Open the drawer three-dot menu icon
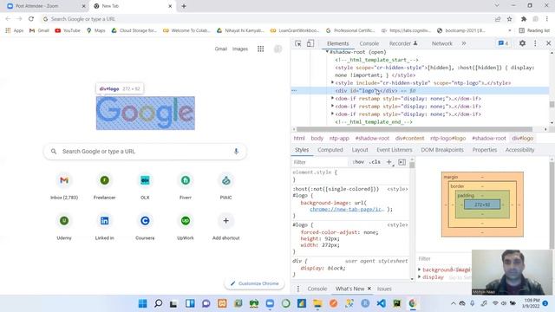 (x=298, y=289)
